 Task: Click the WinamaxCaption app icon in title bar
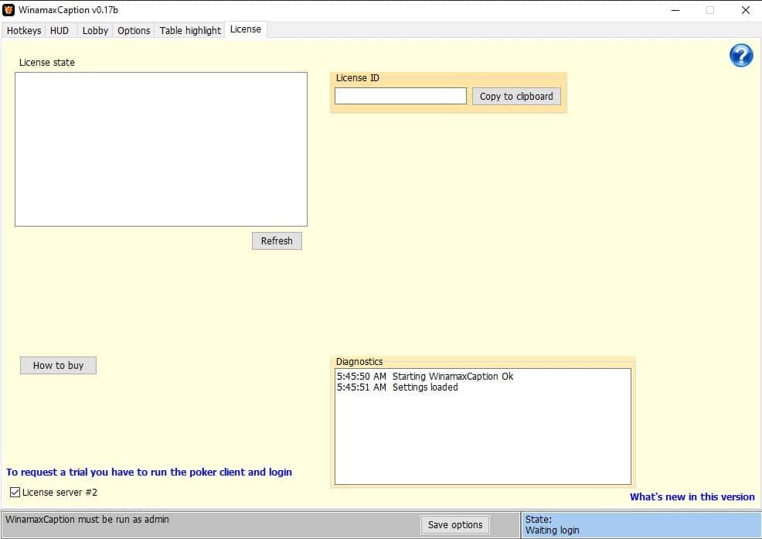(x=9, y=10)
